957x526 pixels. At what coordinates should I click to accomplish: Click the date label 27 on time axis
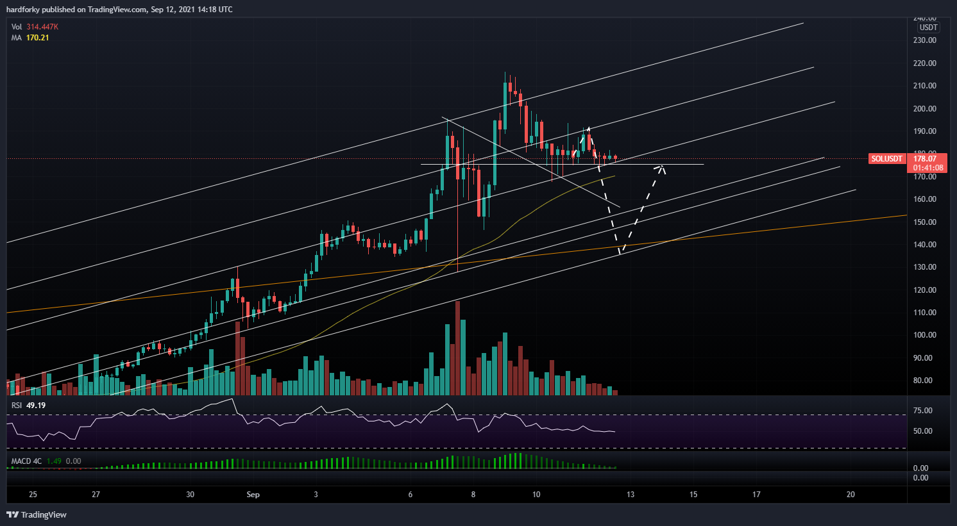click(96, 495)
